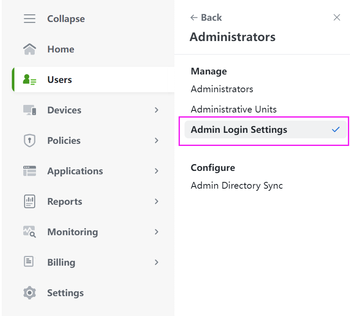Click the Settings gear icon
Viewport: 350px width, 316px height.
point(30,293)
